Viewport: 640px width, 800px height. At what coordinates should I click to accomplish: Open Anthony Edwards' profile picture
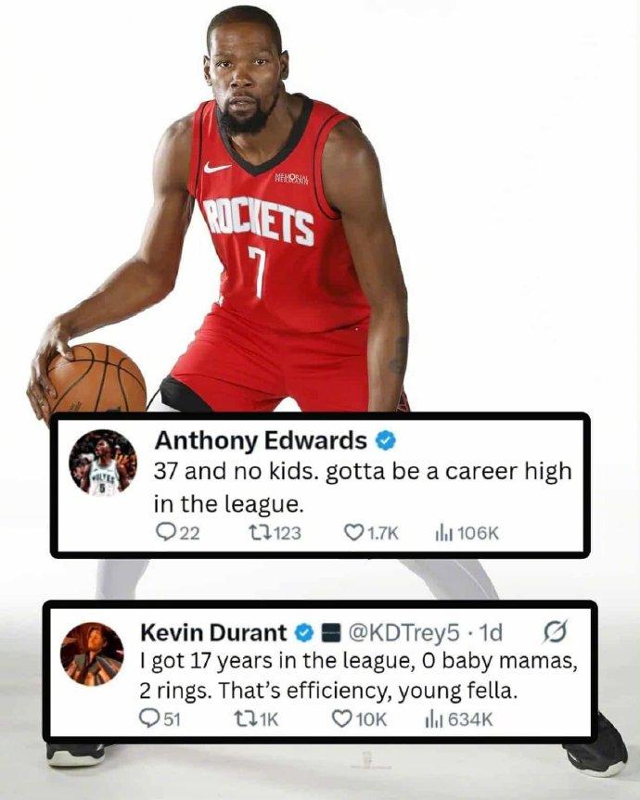[x=103, y=463]
